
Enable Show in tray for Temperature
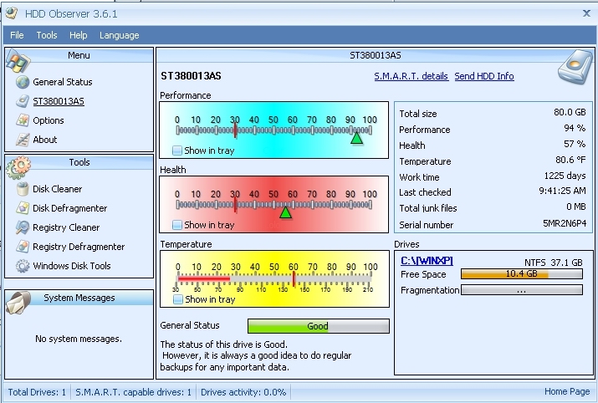tap(177, 299)
